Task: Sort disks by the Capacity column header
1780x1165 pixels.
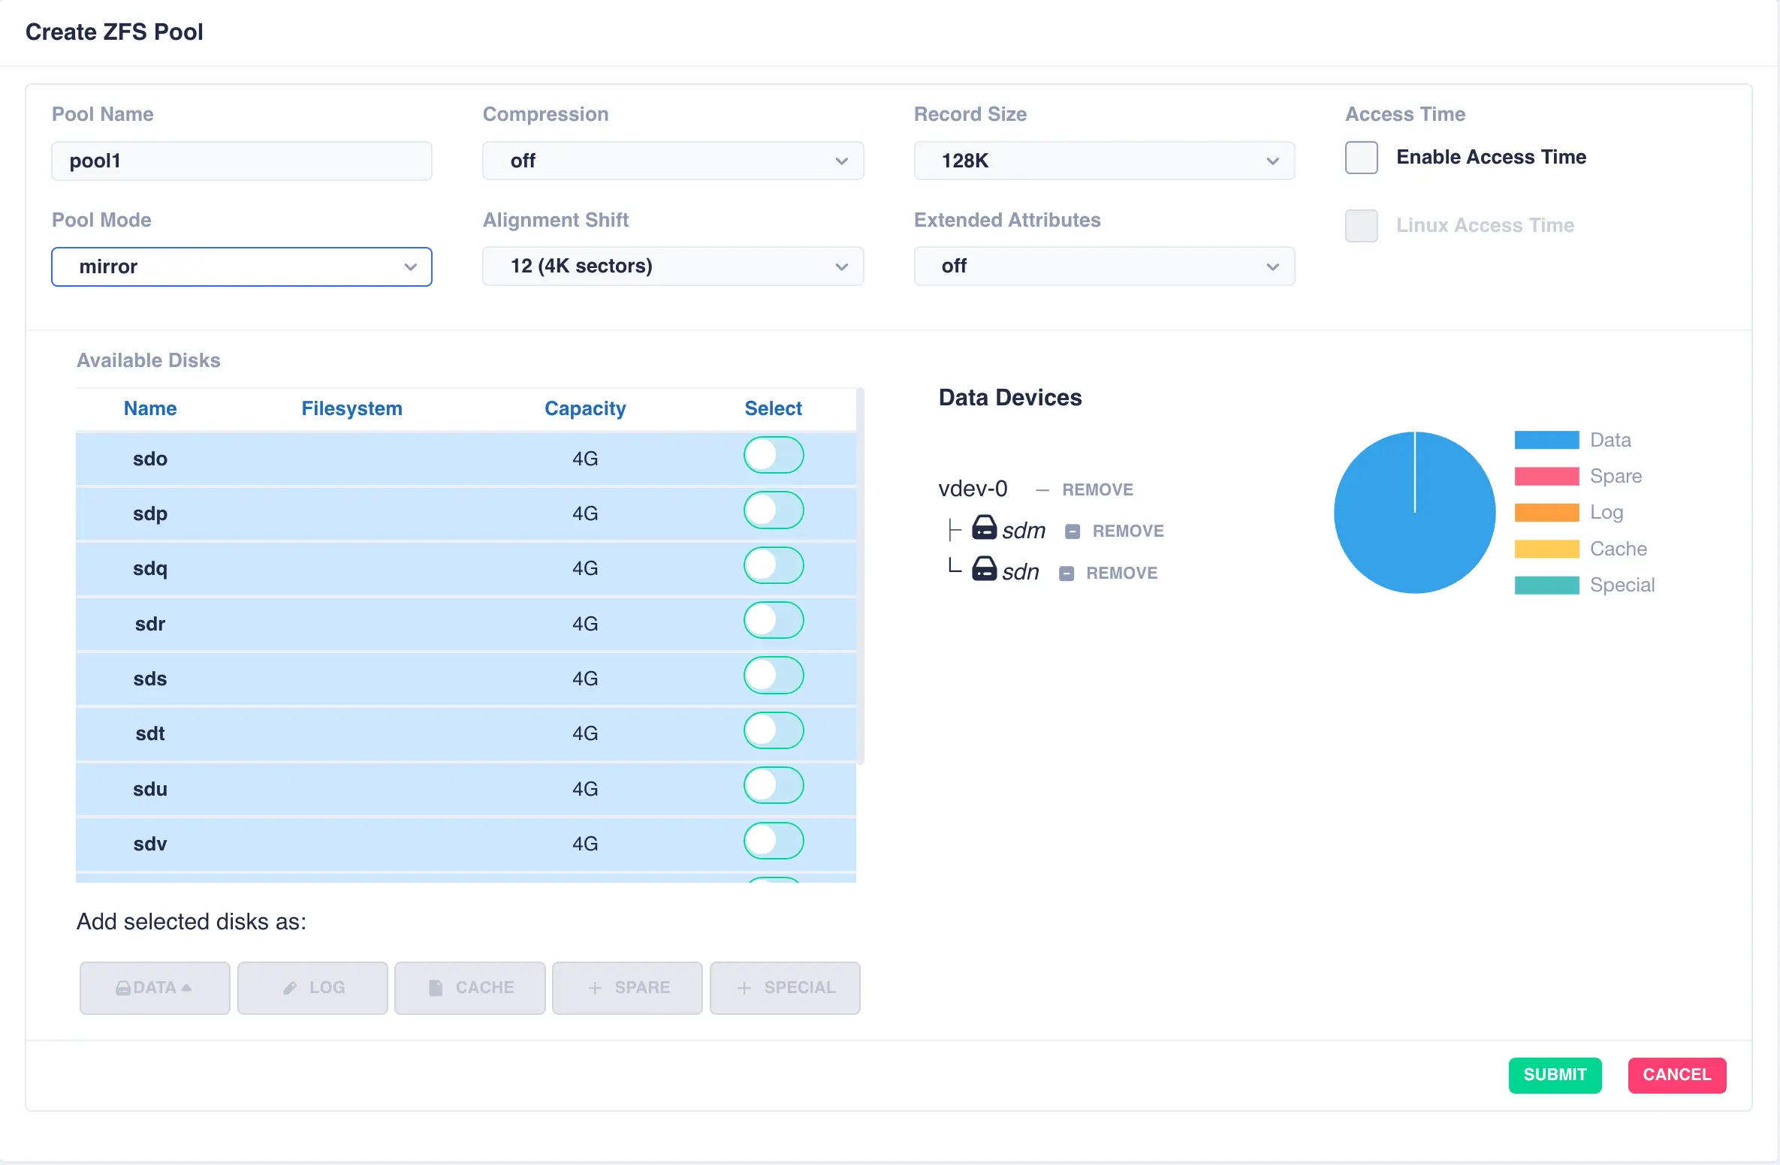Action: pyautogui.click(x=584, y=408)
